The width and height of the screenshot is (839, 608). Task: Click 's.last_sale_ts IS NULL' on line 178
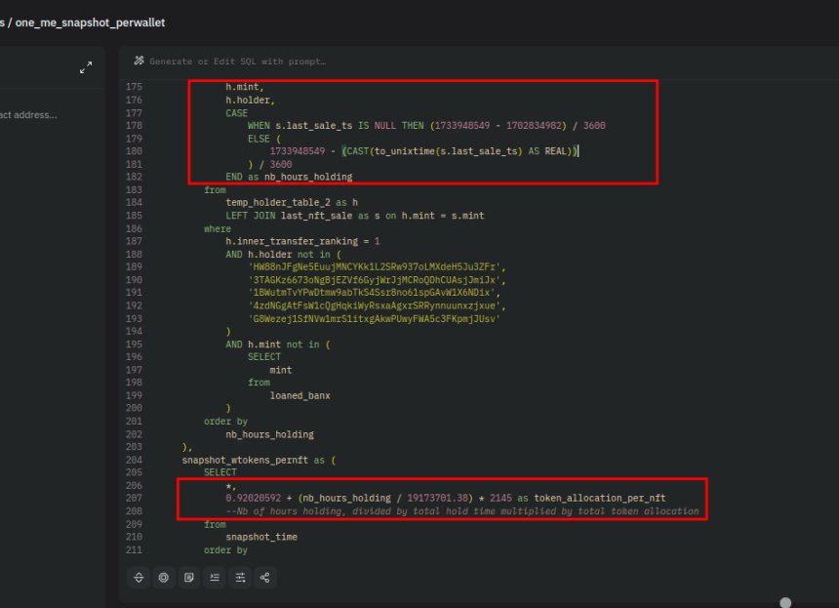[x=336, y=126]
